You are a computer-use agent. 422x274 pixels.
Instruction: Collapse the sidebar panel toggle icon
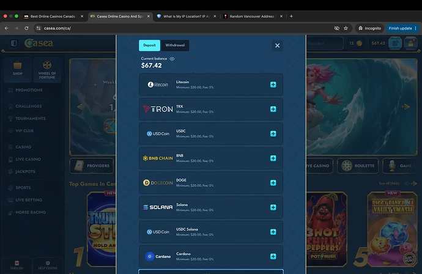(14, 43)
